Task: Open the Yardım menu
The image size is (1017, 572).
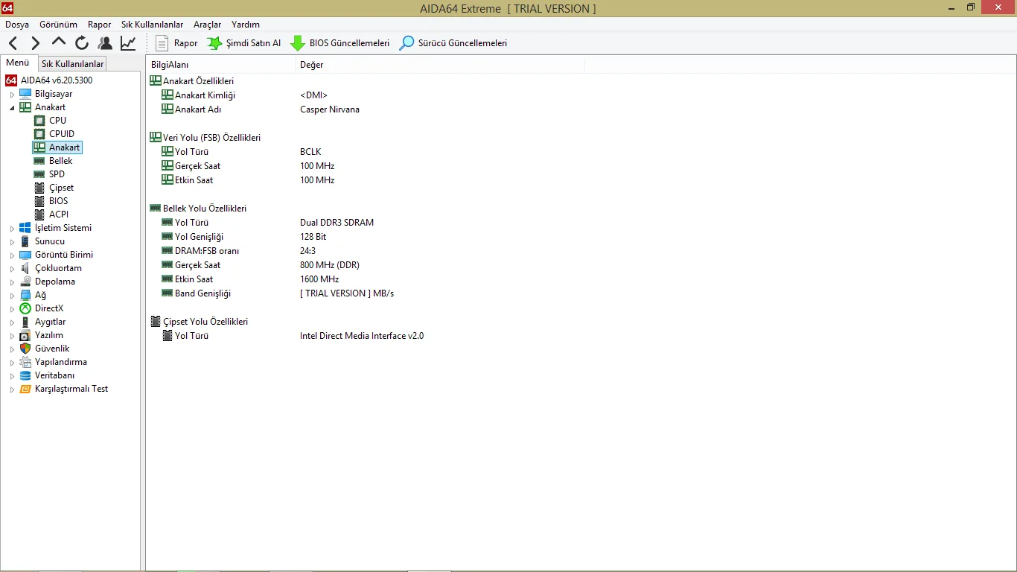Action: point(246,25)
